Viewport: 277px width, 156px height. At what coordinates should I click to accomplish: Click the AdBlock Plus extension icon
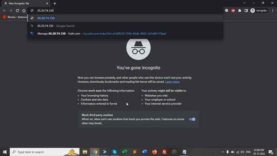(x=233, y=10)
